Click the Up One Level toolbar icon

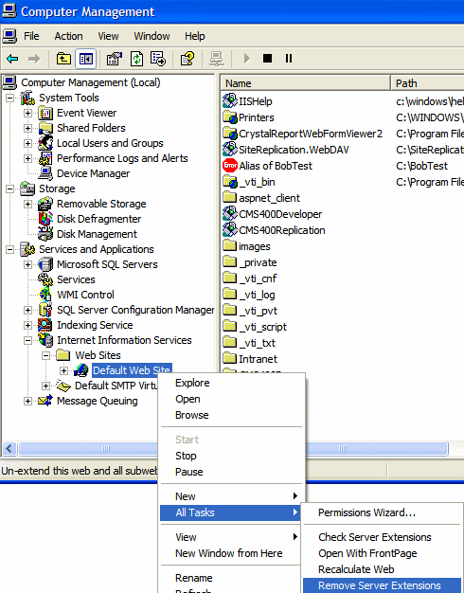(x=63, y=59)
